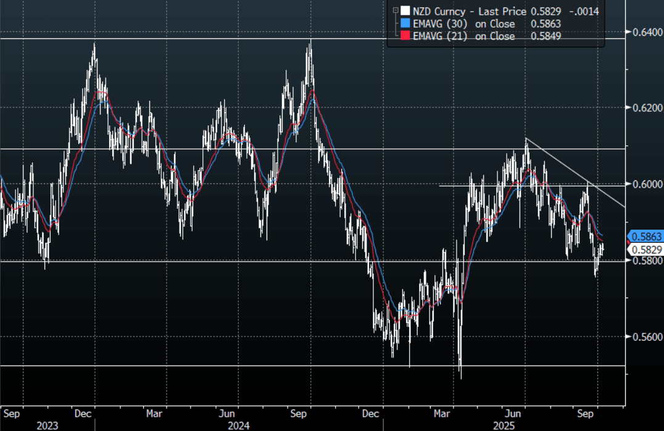Click the white 0.5829 last price tag
This screenshot has width=664, height=431.
[645, 249]
